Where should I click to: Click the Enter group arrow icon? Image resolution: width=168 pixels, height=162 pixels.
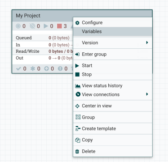click(77, 55)
